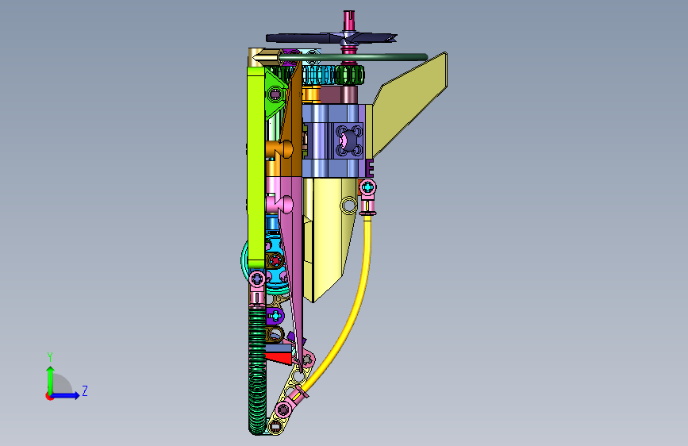Select the olive angled fin panel
Screen dimensions: 688x446
(x=409, y=104)
